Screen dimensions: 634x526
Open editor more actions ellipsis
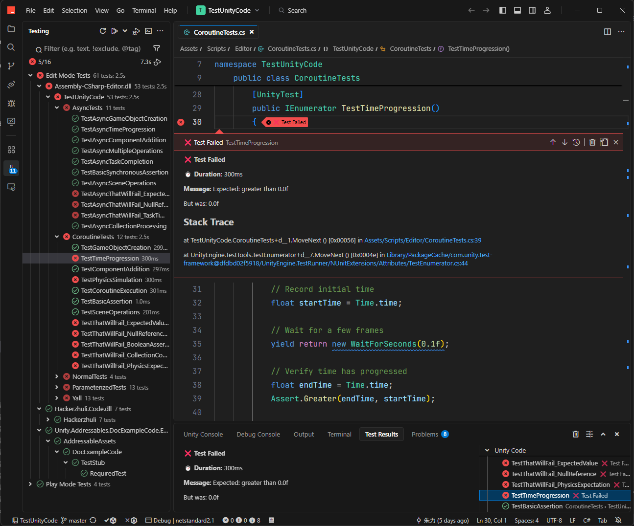(621, 32)
